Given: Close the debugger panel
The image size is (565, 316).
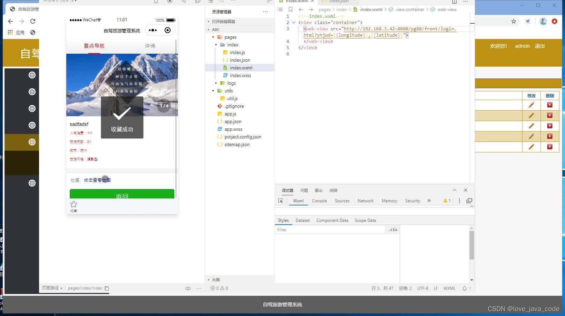Looking at the screenshot, I should click(466, 190).
